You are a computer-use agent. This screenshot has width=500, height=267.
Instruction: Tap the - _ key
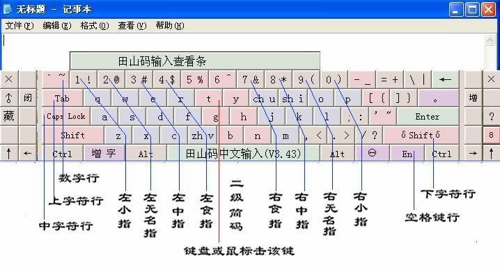(361, 79)
